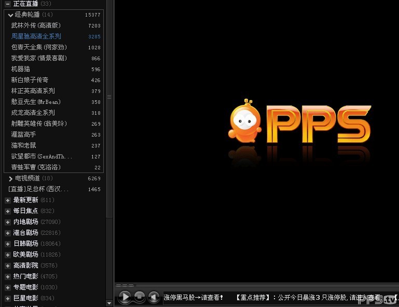The image size is (399, 307).
Task: Open the 机器猫 channel
Action: pos(53,69)
